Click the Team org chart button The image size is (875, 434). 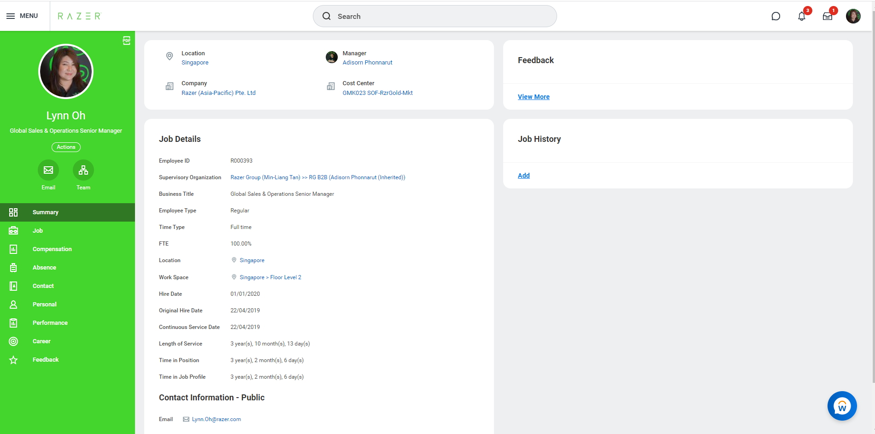click(83, 170)
